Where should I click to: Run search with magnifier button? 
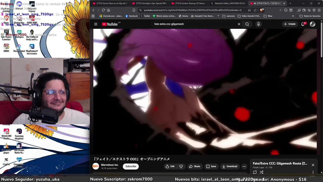[247, 24]
